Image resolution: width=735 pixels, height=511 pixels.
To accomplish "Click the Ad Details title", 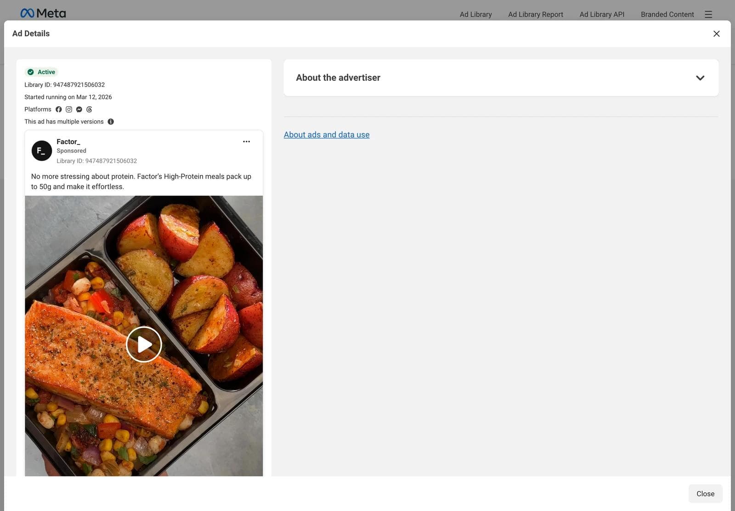I will (x=31, y=34).
